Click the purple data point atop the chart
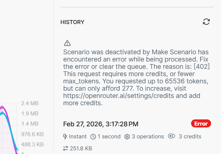The image size is (222, 154). tap(2, 107)
